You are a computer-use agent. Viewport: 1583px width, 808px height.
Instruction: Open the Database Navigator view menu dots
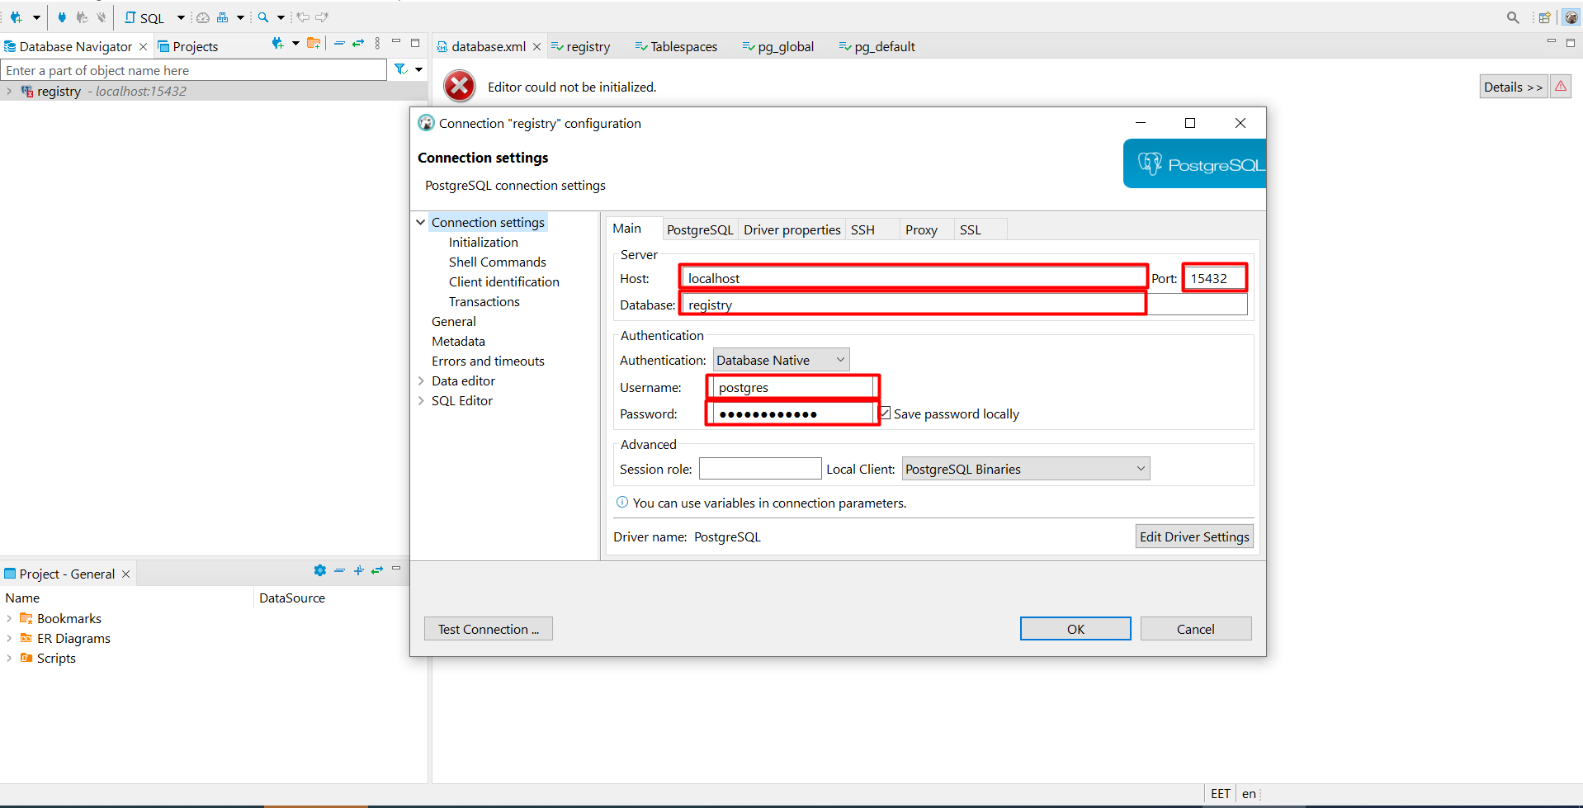coord(378,43)
